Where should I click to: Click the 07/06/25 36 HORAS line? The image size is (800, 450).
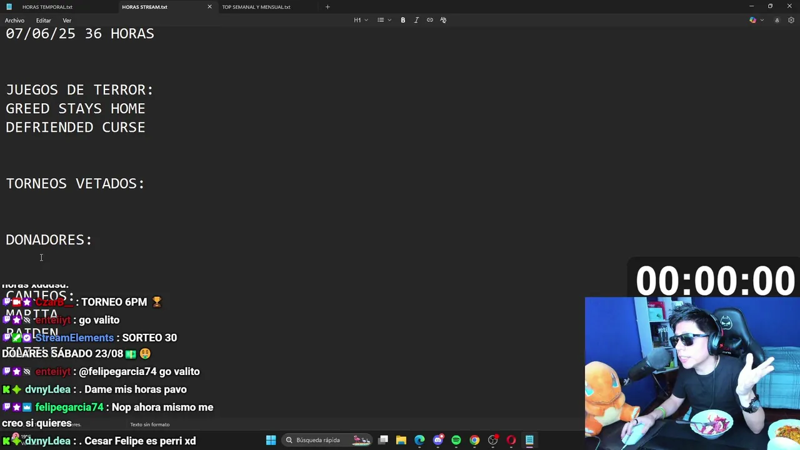pos(80,34)
